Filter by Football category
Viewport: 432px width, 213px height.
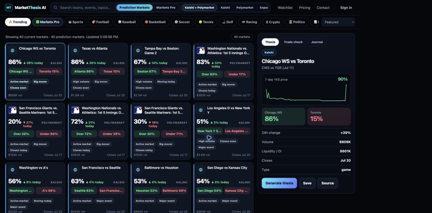(100, 22)
